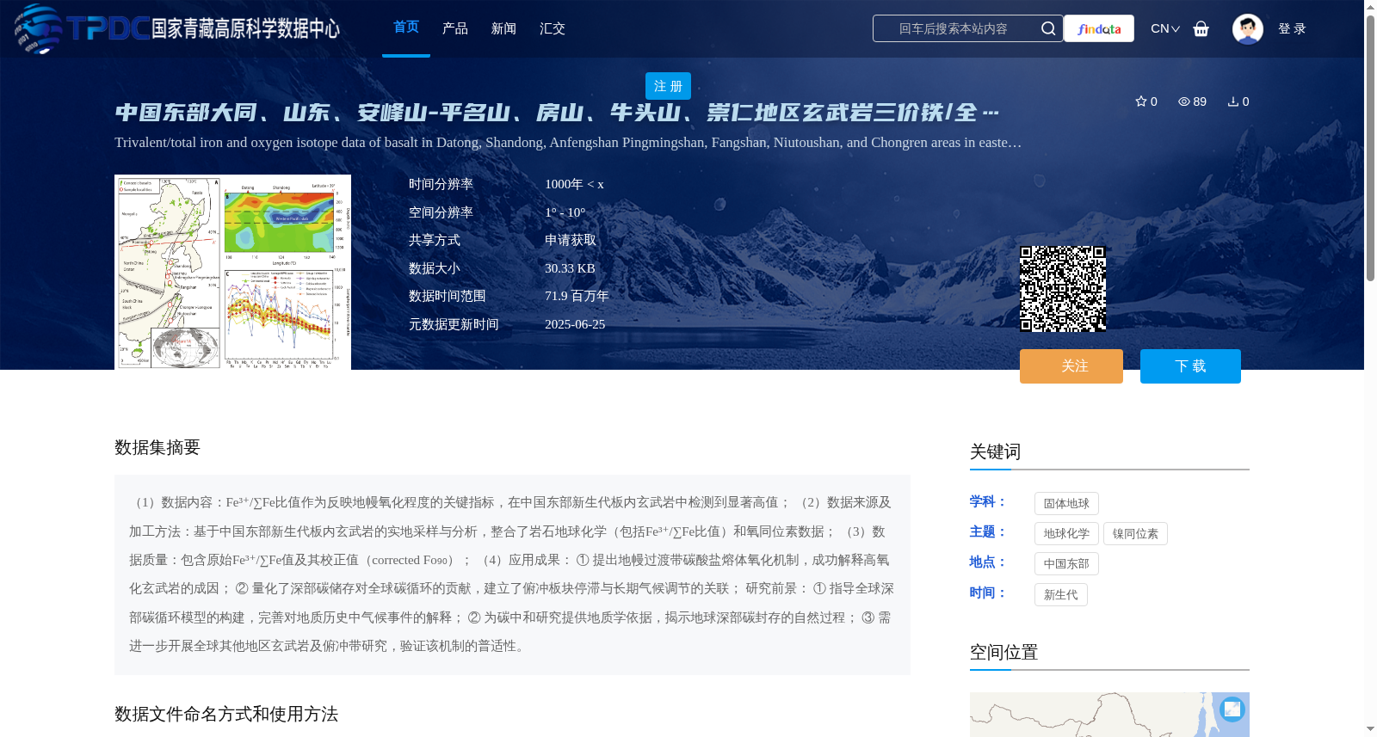Select the 中国东部 location tag

coord(1066,563)
